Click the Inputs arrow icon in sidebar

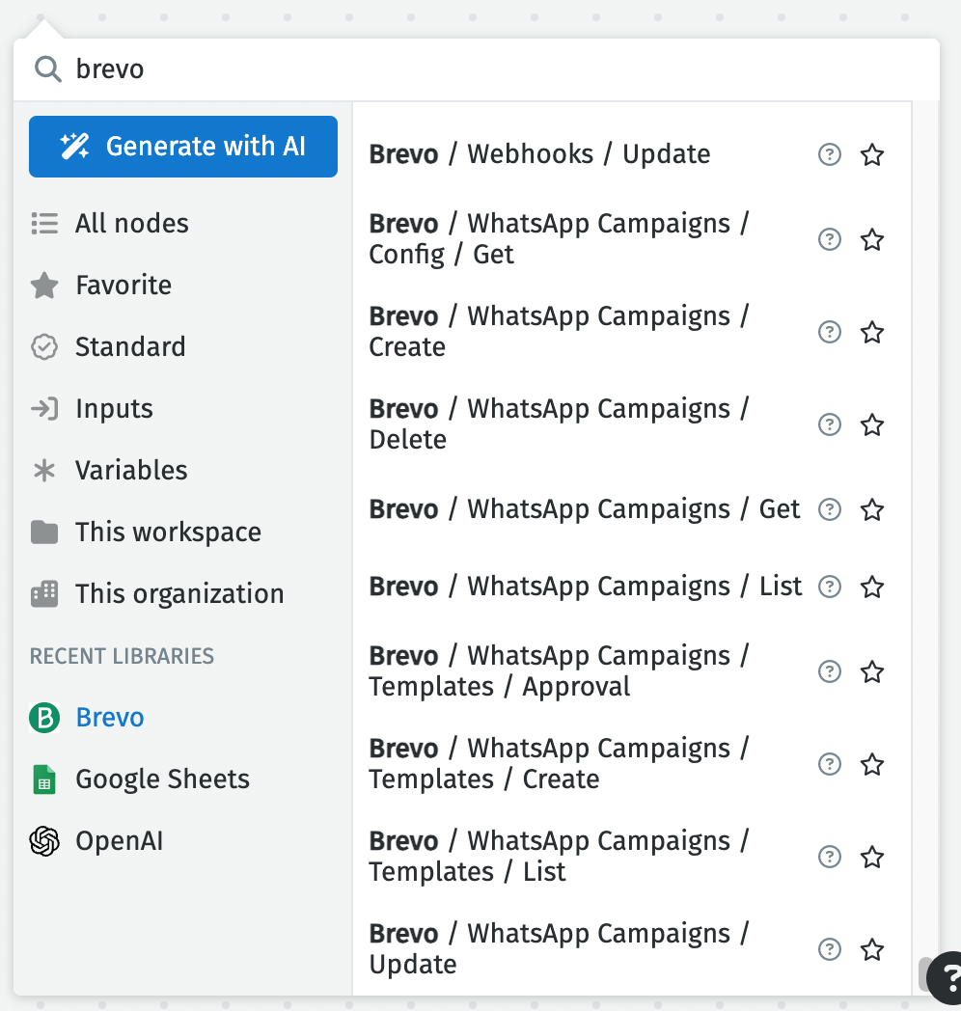44,408
